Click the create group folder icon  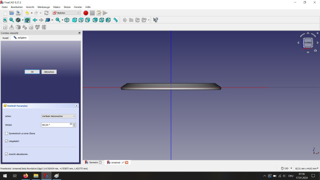[x=131, y=20]
